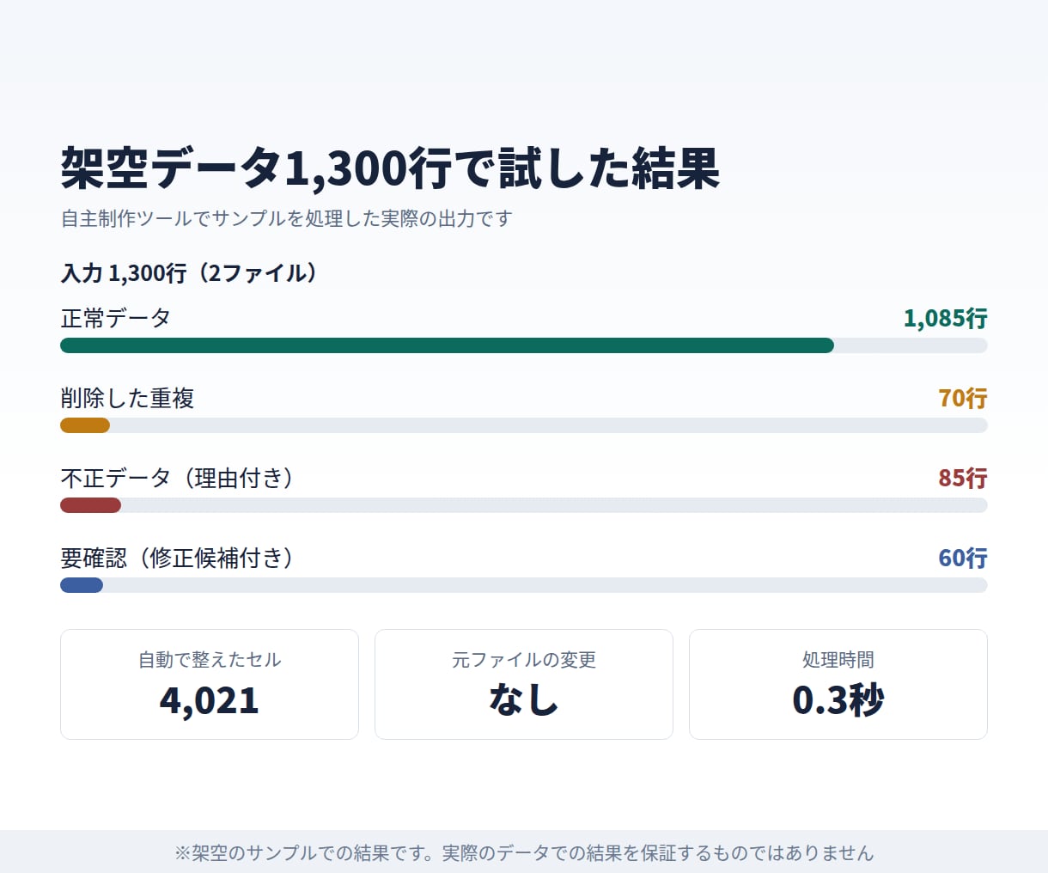Image resolution: width=1048 pixels, height=873 pixels.
Task: Click the 4,021 value
Action: click(x=210, y=700)
